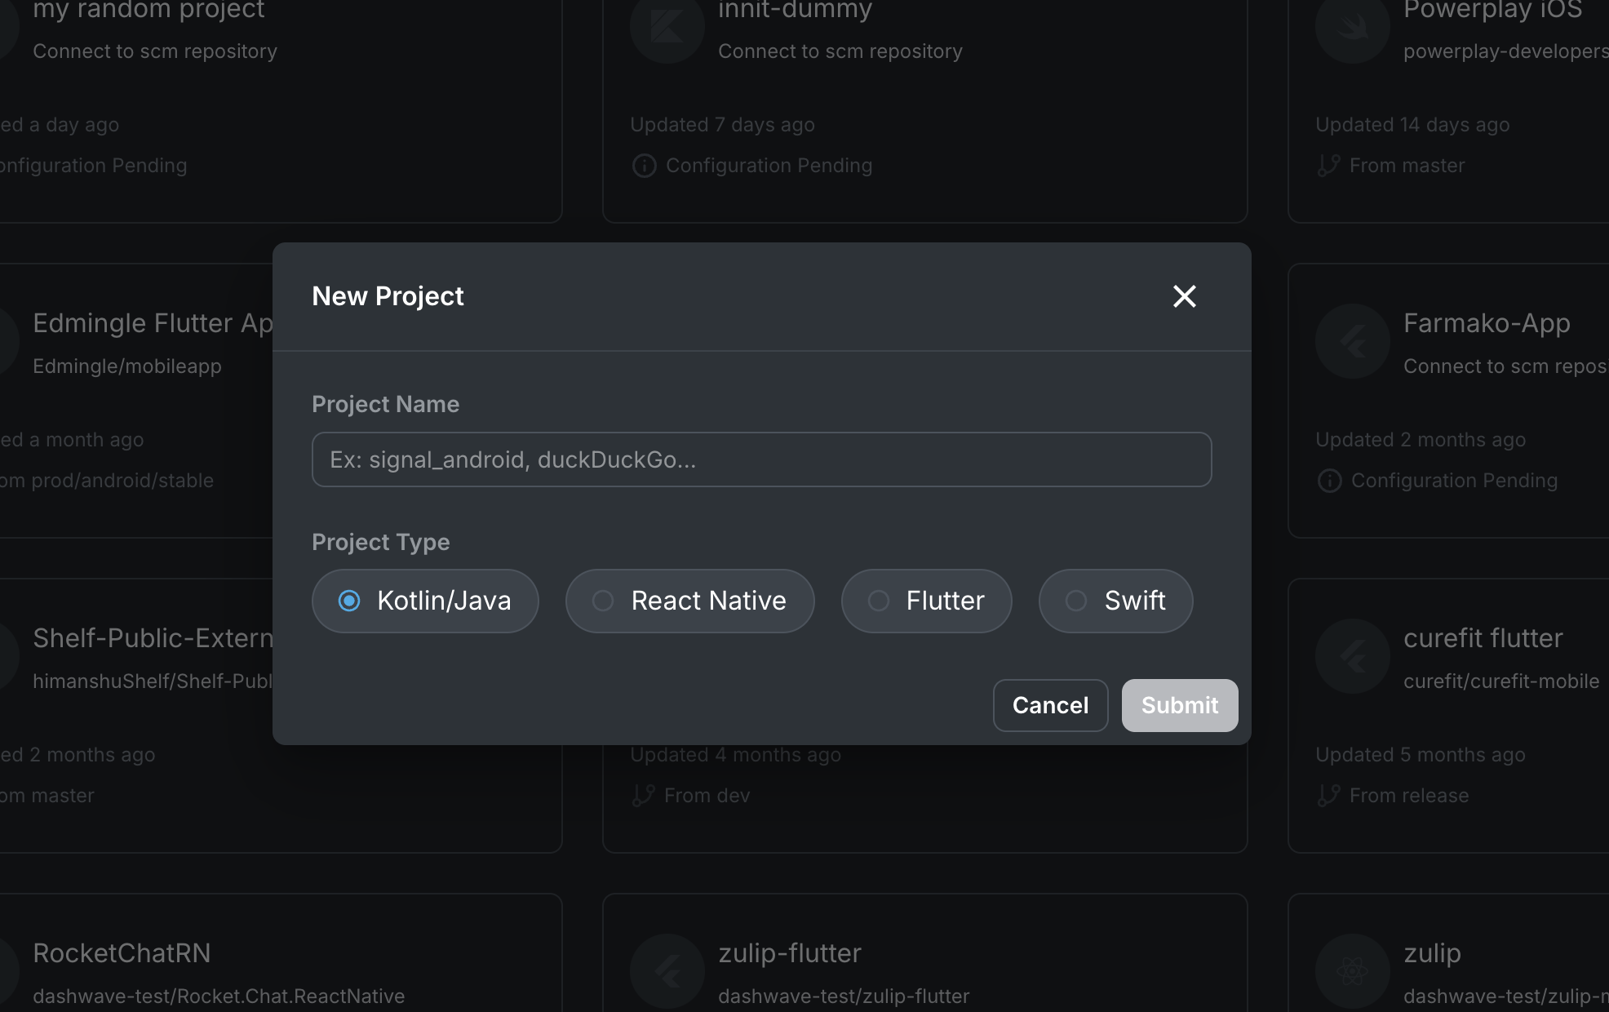This screenshot has width=1609, height=1012.
Task: Open Connect to scm repository on innit-dummy
Action: click(840, 51)
